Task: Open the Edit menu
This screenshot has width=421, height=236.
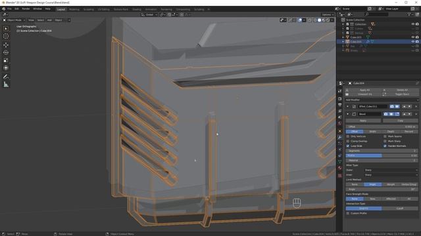Action: tap(16, 9)
